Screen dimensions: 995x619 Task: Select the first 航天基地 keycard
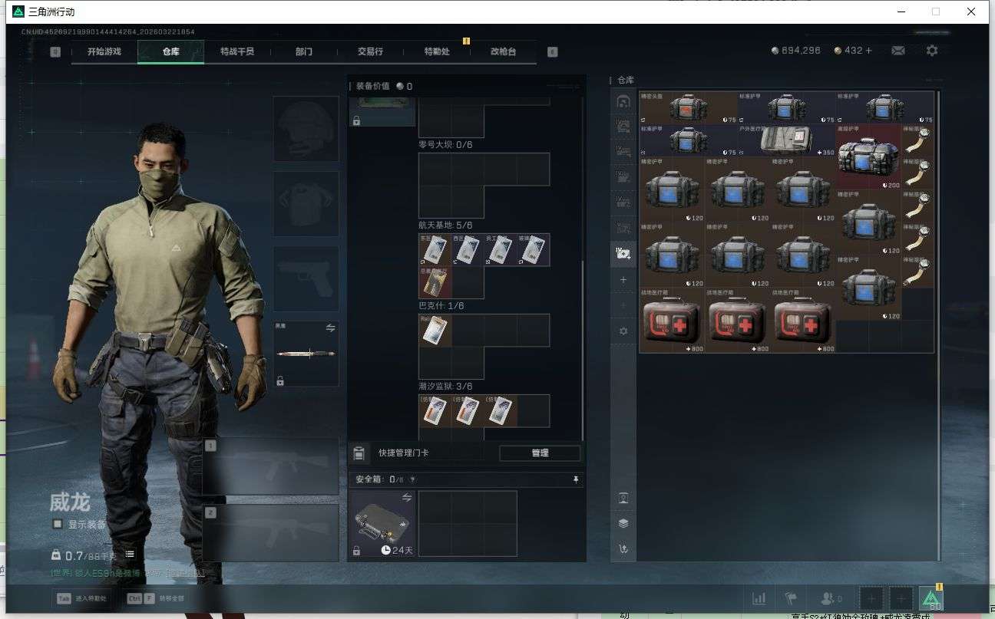[x=435, y=249]
